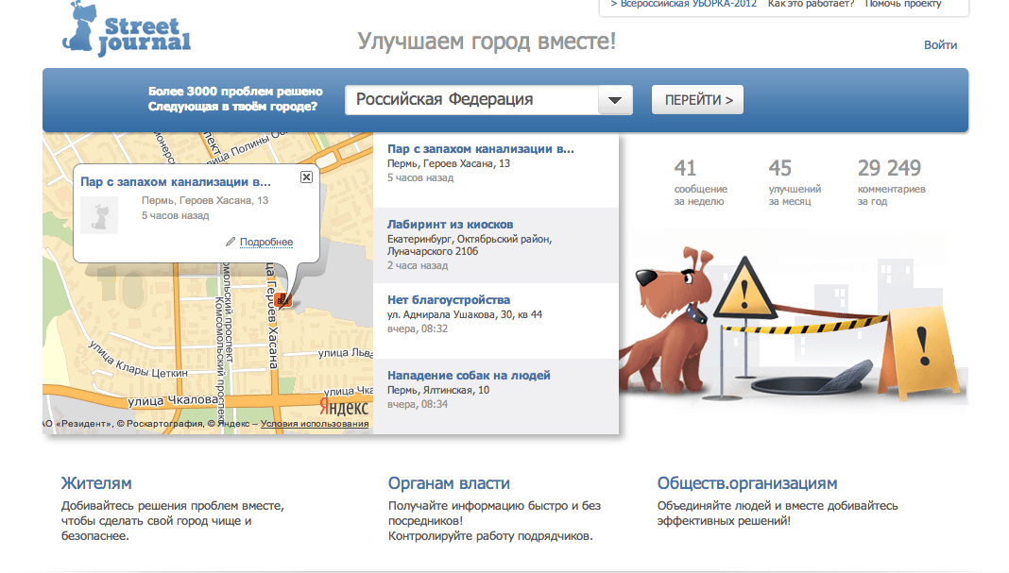Open Нападение собак на людей report
Viewport: 1009px width, 573px height.
coord(469,376)
